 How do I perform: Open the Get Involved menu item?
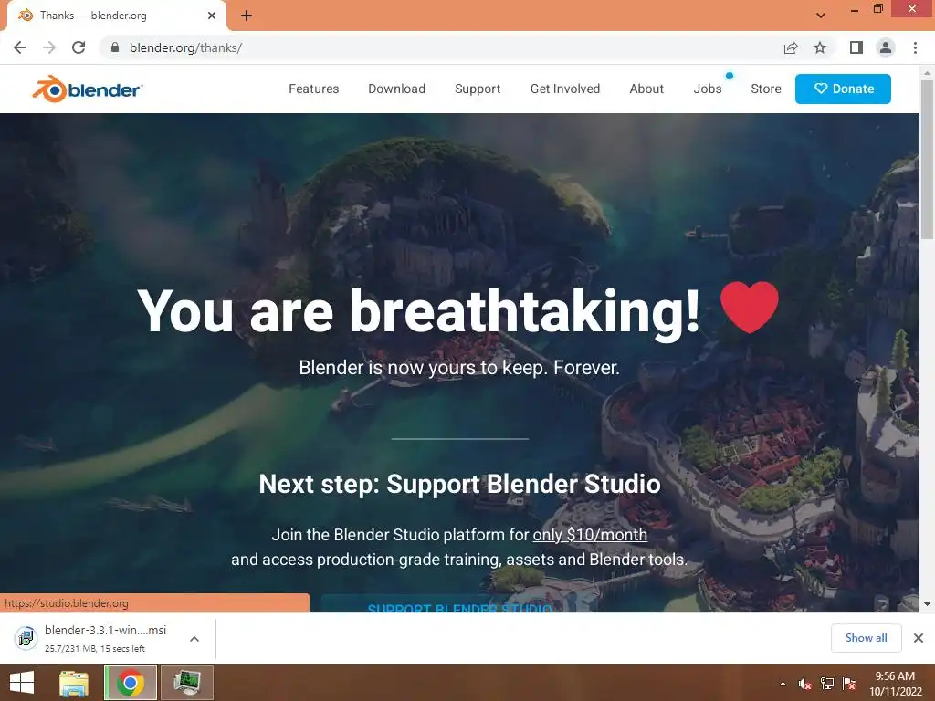564,89
